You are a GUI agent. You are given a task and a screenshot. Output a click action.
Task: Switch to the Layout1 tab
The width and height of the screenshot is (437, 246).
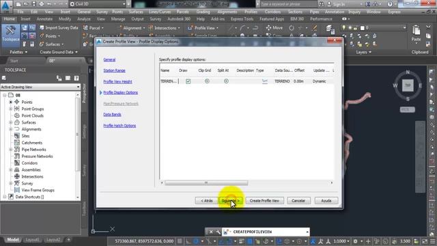(32, 240)
